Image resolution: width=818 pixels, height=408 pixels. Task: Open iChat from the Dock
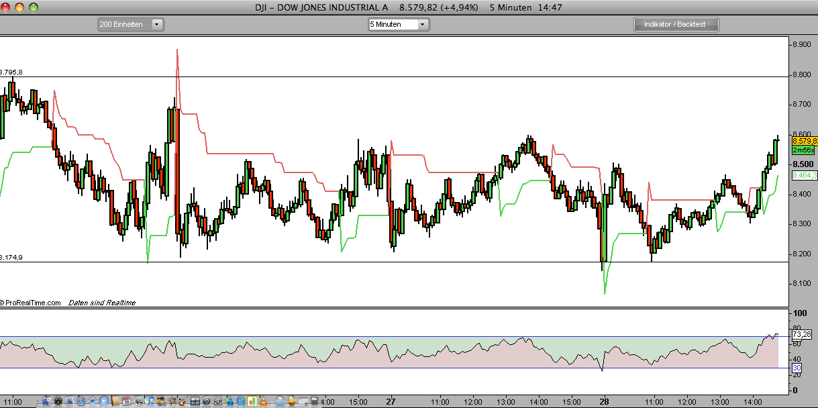[104, 401]
